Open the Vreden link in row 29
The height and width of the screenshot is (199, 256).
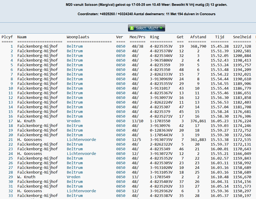coord(73,176)
